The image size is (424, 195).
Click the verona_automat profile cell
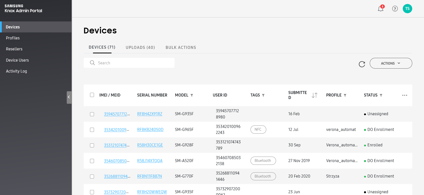point(341,129)
